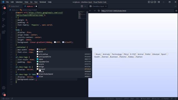The height and width of the screenshot is (100, 178).
Task: Close the Checkbox input preview tab
Action: tap(106, 6)
